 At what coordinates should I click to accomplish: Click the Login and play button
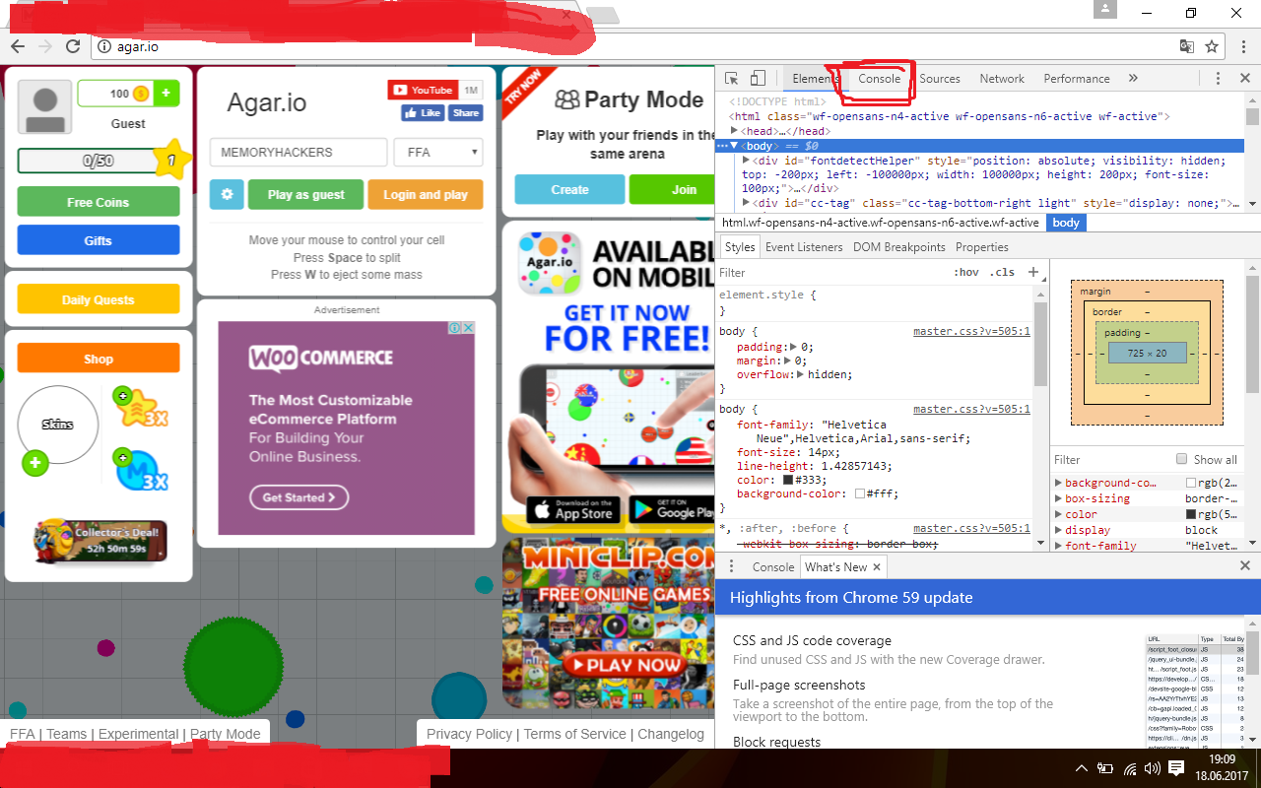426,194
